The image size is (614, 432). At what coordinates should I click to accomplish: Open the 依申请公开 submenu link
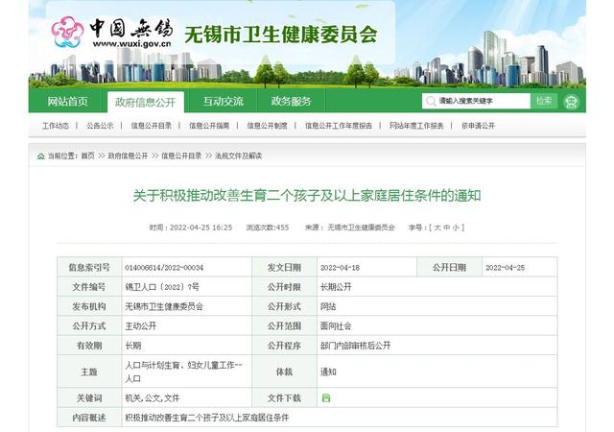[x=478, y=126]
